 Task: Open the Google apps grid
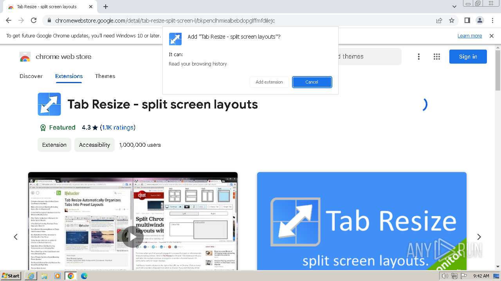[x=437, y=57]
